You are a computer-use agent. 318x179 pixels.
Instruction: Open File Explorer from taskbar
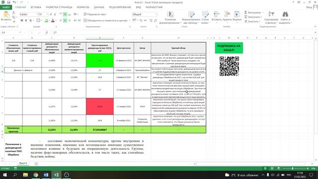click(x=25, y=175)
